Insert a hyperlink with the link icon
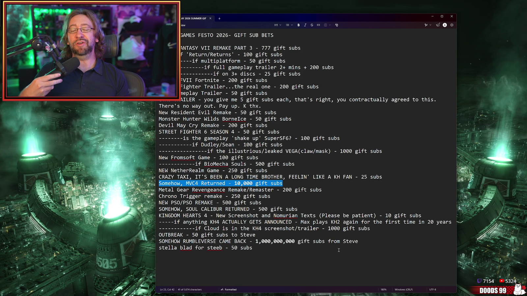The width and height of the screenshot is (527, 296). (319, 25)
